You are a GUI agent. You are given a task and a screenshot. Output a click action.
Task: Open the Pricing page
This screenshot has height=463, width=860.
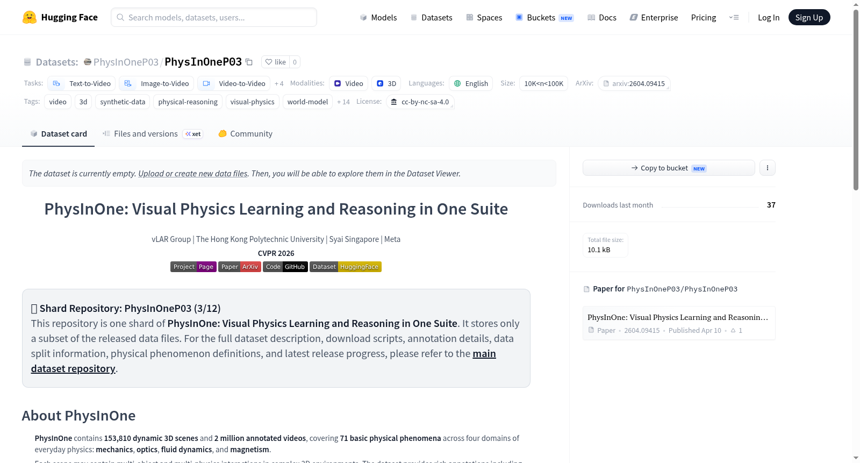tap(704, 17)
